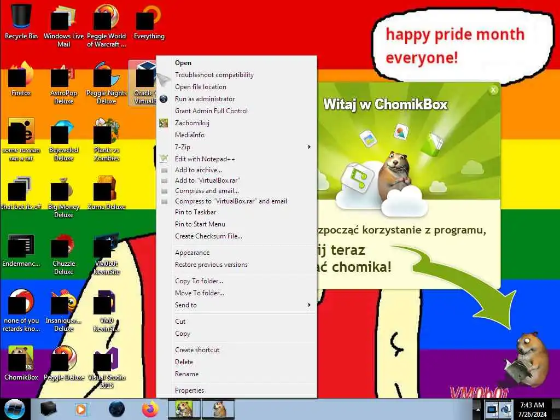Open the Recycle Bin desktop icon
The height and width of the screenshot is (420, 560).
[x=21, y=21]
